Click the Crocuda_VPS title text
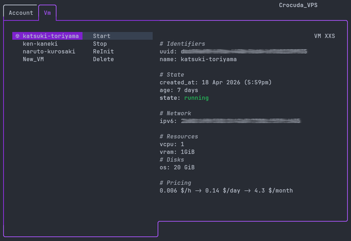Viewport: 351px width, 241px height. [x=298, y=5]
